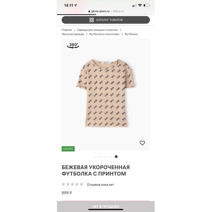Tap the location arrow beside the time
The height and width of the screenshot is (212, 212).
[x=76, y=6]
